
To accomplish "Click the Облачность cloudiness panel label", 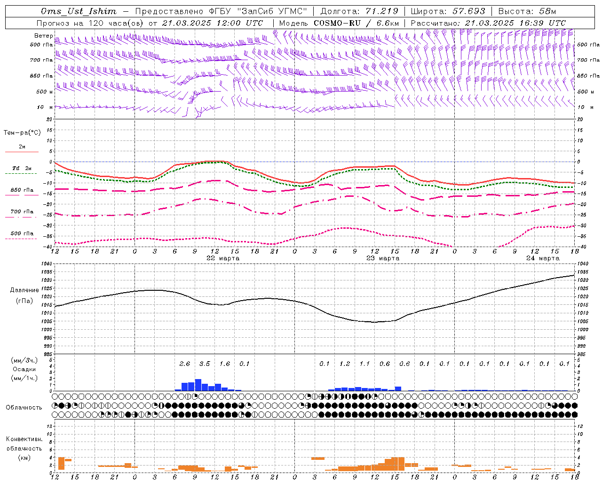I will click(24, 408).
